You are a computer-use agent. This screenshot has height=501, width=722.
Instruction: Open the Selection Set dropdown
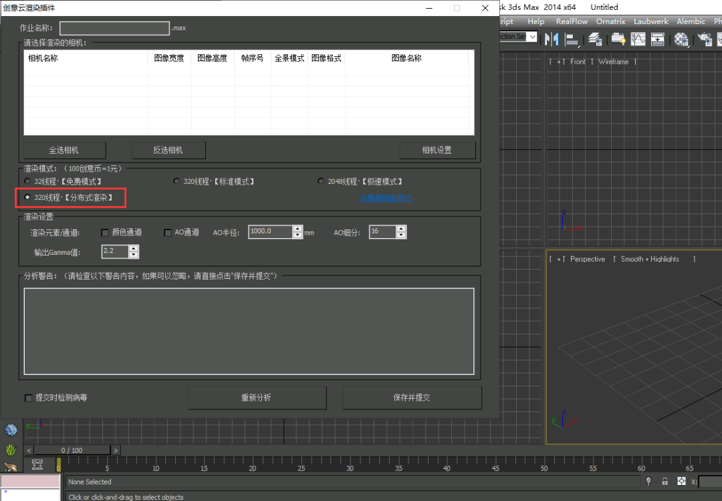tap(533, 37)
